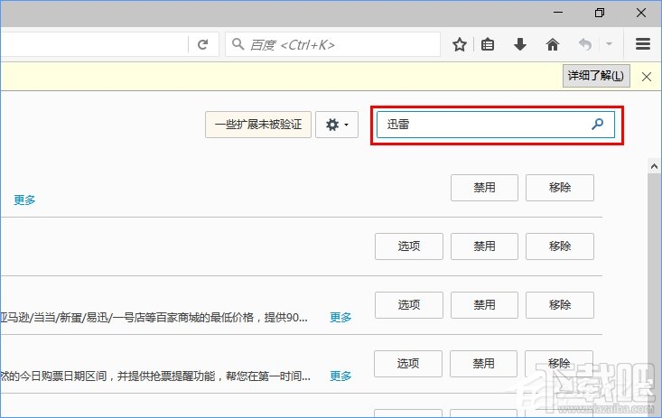The width and height of the screenshot is (662, 418).
Task: Click the Baidu search box magnifier icon
Action: (x=238, y=44)
